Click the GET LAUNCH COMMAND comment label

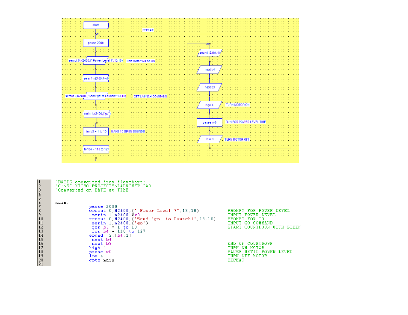coord(151,96)
